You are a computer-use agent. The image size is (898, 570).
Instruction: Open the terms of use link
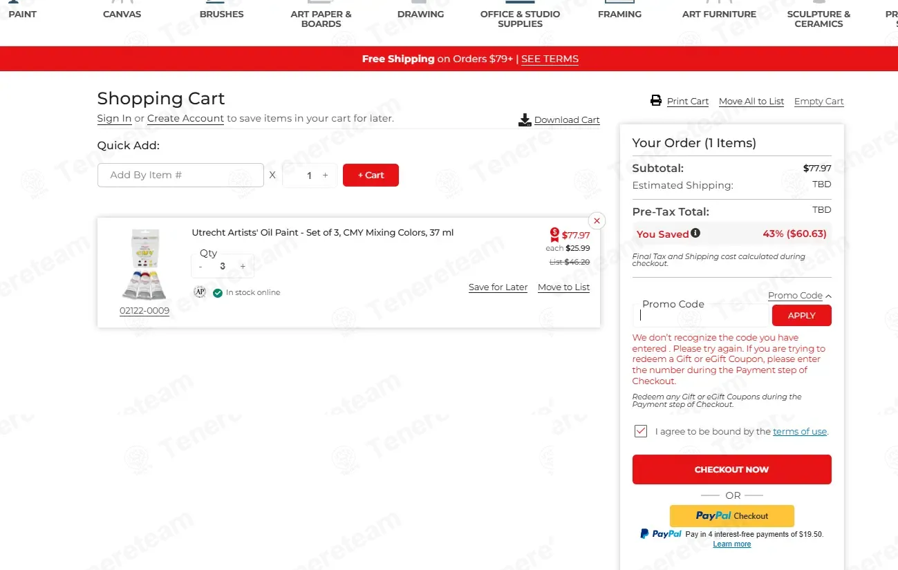pos(800,432)
